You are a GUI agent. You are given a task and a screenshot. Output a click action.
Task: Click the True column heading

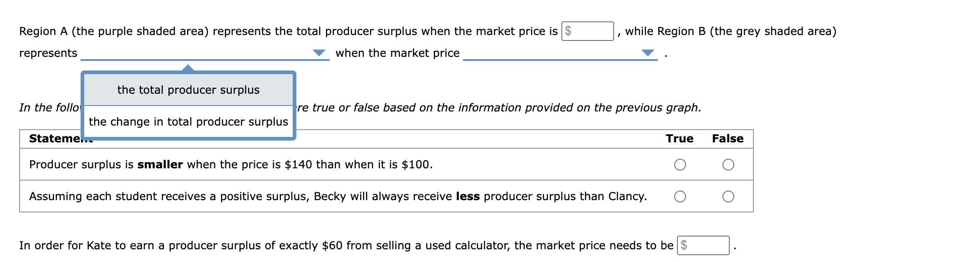tap(679, 138)
